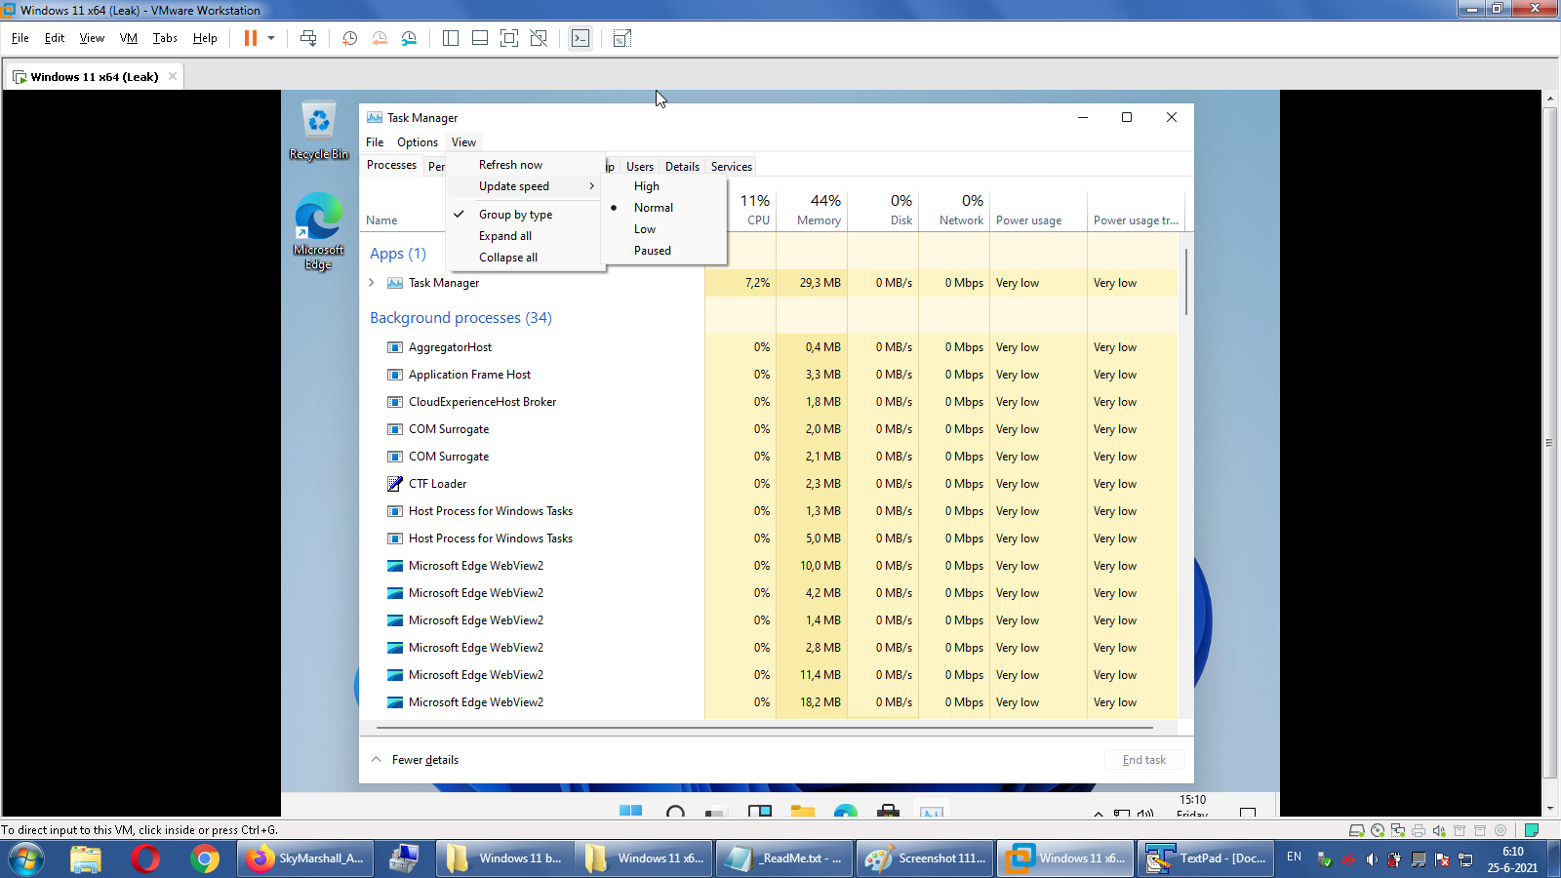Collapse view using Fewer details

pos(424,760)
